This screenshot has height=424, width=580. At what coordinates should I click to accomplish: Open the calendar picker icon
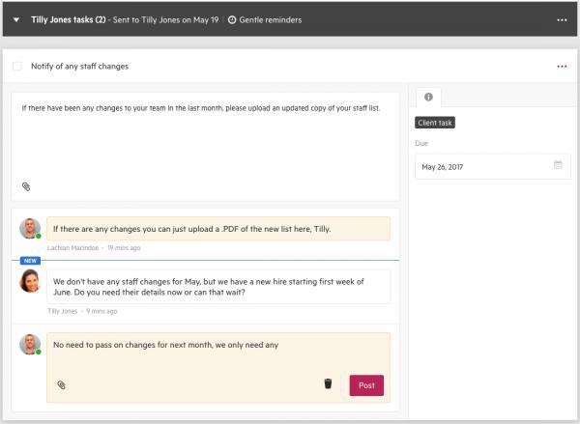(558, 165)
